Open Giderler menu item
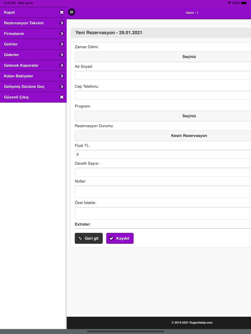The width and height of the screenshot is (251, 334). point(33,55)
